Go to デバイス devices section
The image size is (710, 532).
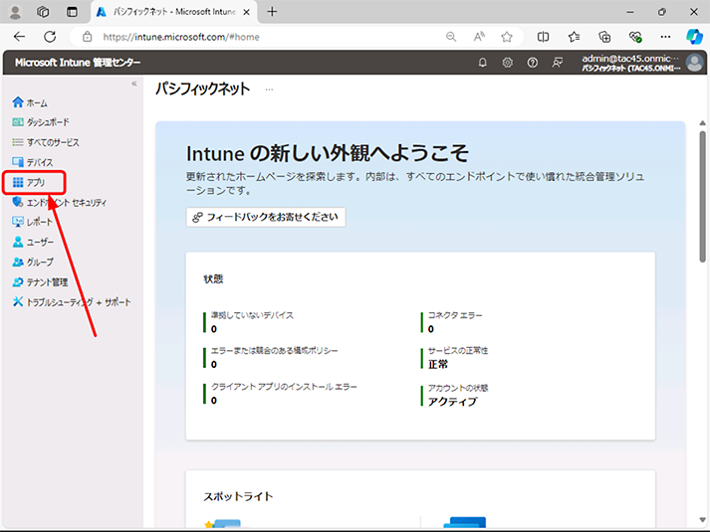(33, 162)
